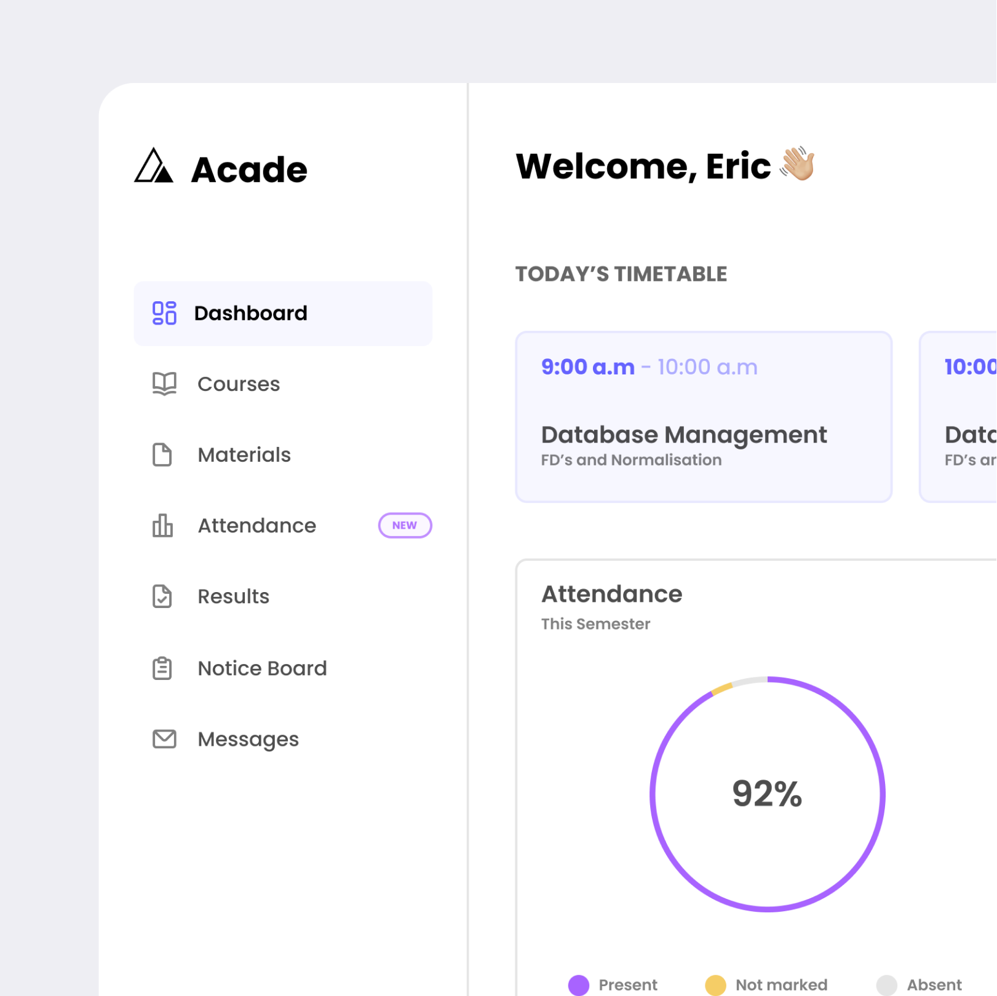Click the Notice Board clipboard icon

(x=162, y=668)
